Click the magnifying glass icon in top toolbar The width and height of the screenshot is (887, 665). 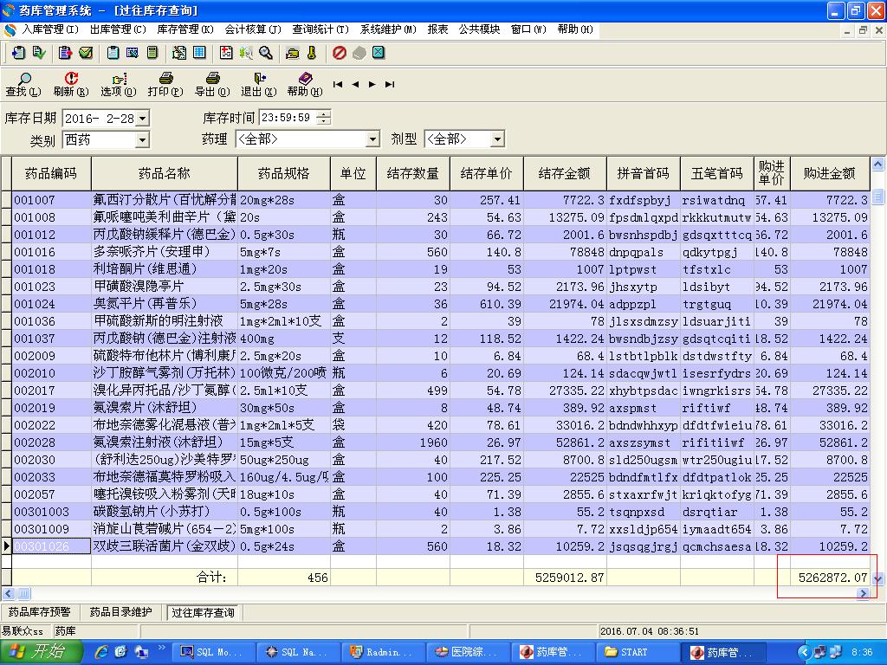265,53
